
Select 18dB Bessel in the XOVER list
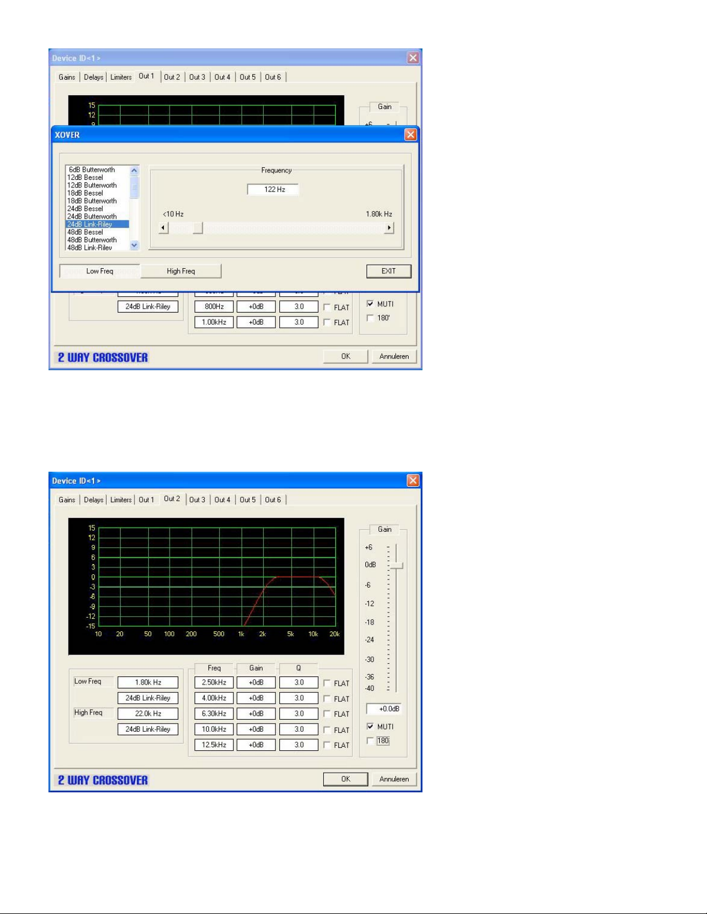[x=98, y=193]
